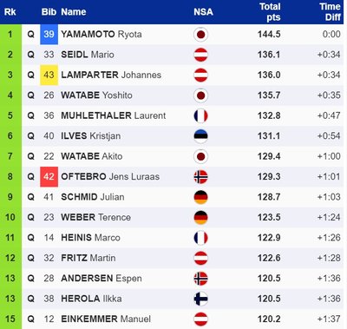Screen dimensions: 347x329
Task: Click 122.6 points in FRITZ Martin row
Action: 269,258
